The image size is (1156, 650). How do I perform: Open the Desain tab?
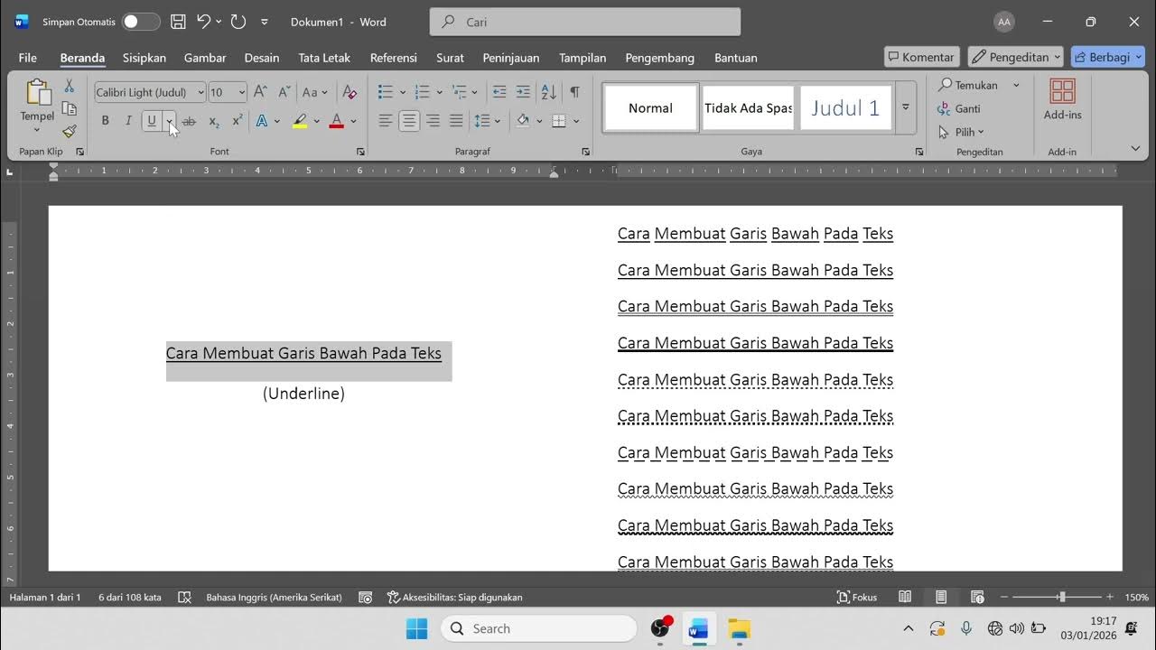pos(262,58)
